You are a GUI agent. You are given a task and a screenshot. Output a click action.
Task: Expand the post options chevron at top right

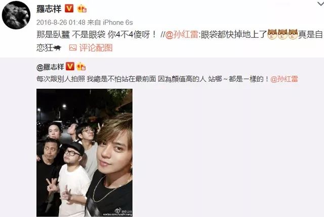[x=320, y=4]
